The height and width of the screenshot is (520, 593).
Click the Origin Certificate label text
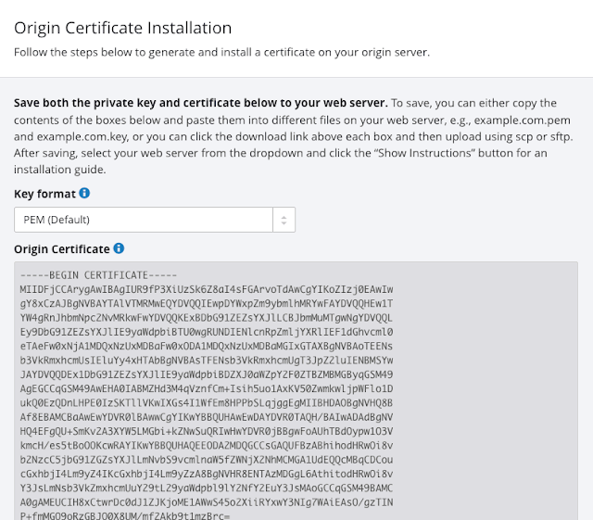tap(61, 249)
